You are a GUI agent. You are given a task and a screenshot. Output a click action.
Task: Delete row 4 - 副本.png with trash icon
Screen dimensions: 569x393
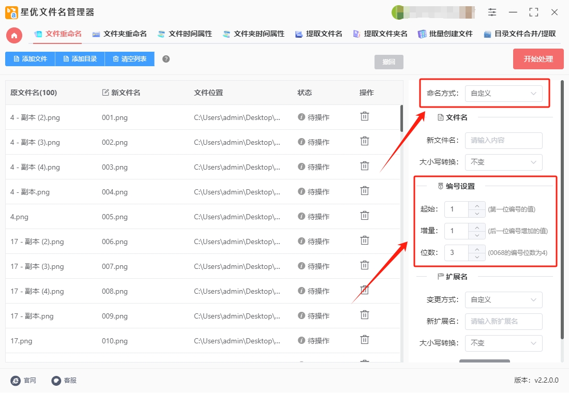coord(364,191)
